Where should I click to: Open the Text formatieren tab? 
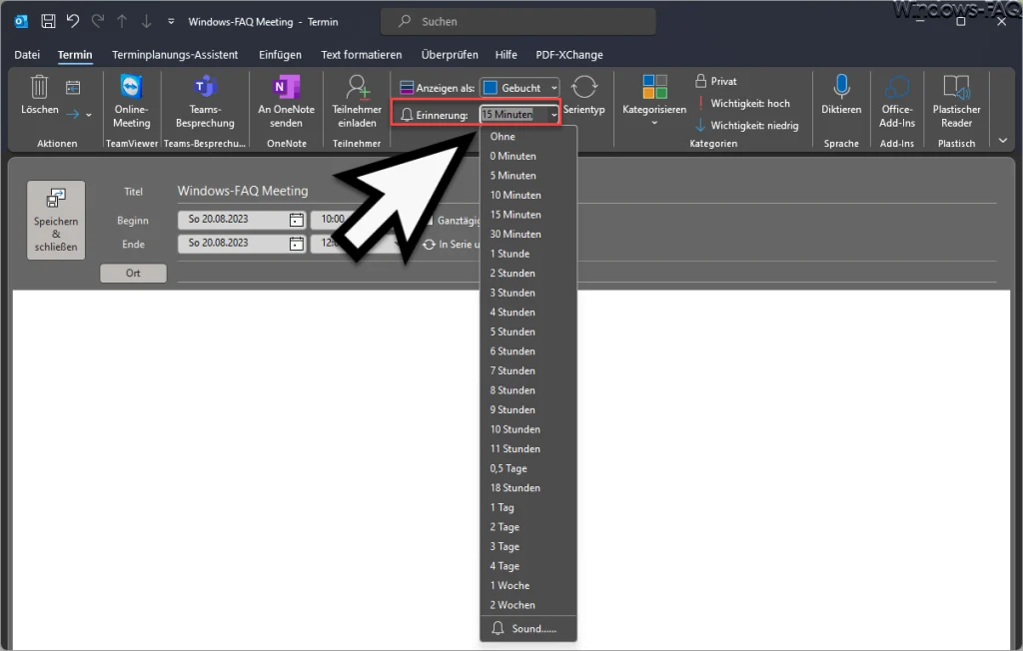[361, 55]
